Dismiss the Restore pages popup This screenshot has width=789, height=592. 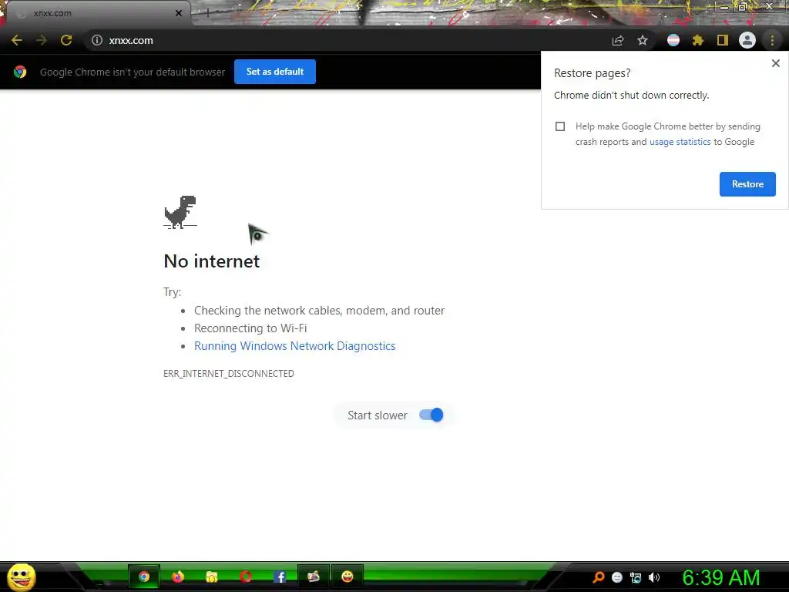tap(775, 63)
